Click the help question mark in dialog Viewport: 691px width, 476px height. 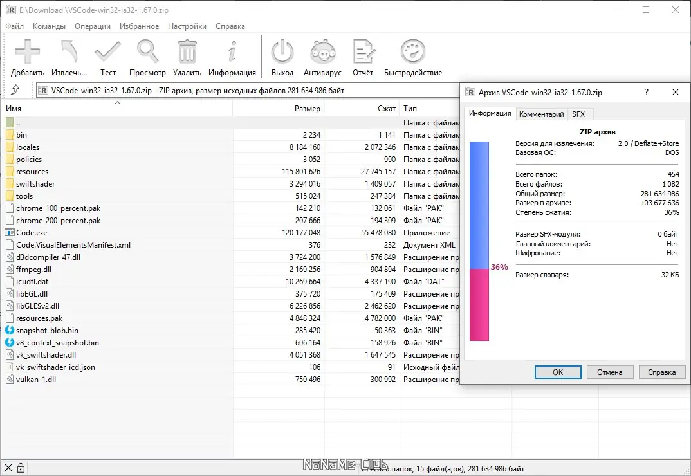[646, 92]
